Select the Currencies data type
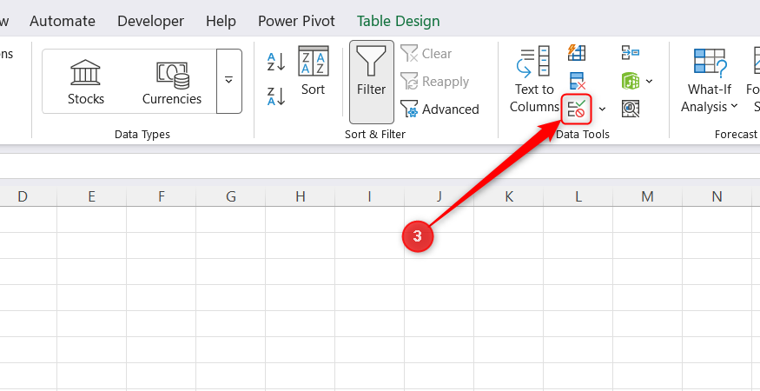This screenshot has width=760, height=391. pos(172,82)
